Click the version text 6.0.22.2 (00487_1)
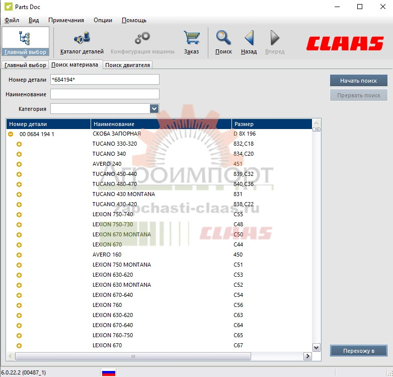The height and width of the screenshot is (377, 393). [23, 372]
